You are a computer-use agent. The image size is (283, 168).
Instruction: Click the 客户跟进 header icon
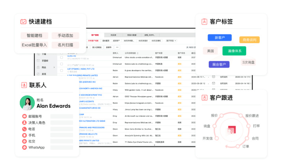tap(204, 98)
